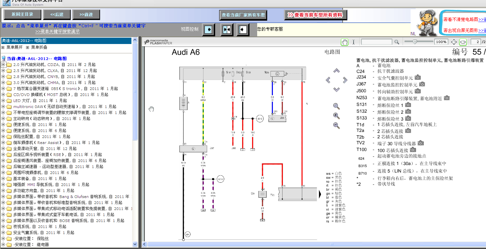Image resolution: width=486 pixels, height=249 pixels.
Task: Expand the 保险丝配置 folder
Action: tap(3, 137)
